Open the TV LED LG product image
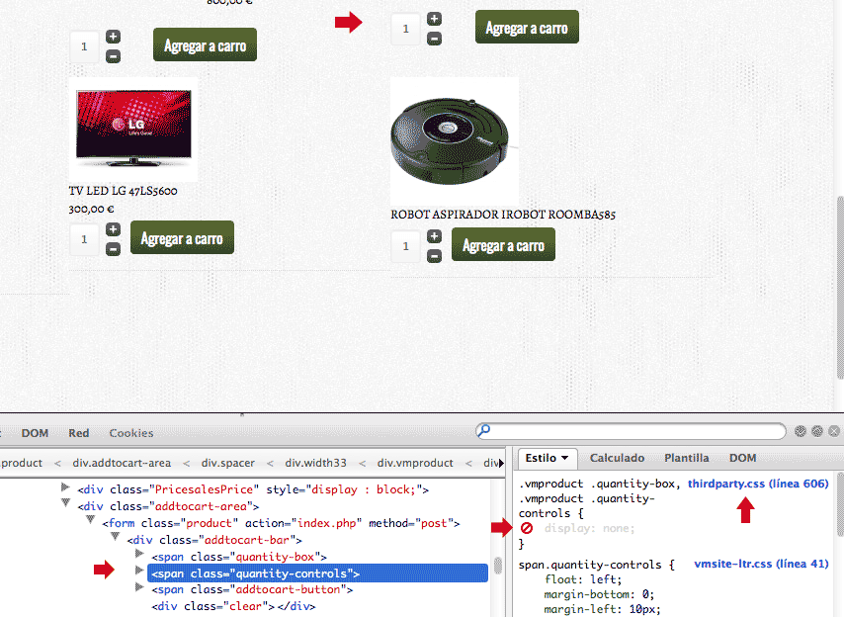Screen dimensions: 844x617 (133, 130)
